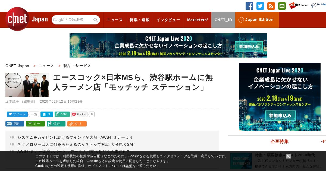Save the article to Pocket
326x171 pixels.
click(x=79, y=114)
